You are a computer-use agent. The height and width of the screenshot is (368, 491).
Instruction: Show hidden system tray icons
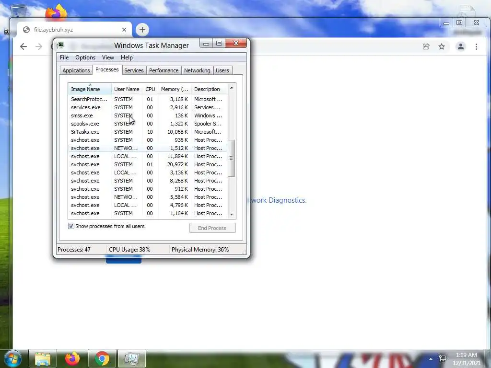(x=431, y=359)
